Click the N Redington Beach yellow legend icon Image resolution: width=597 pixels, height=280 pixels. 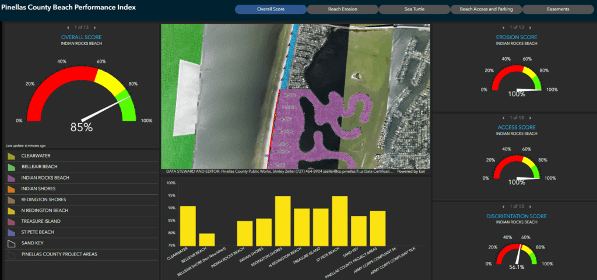point(12,211)
